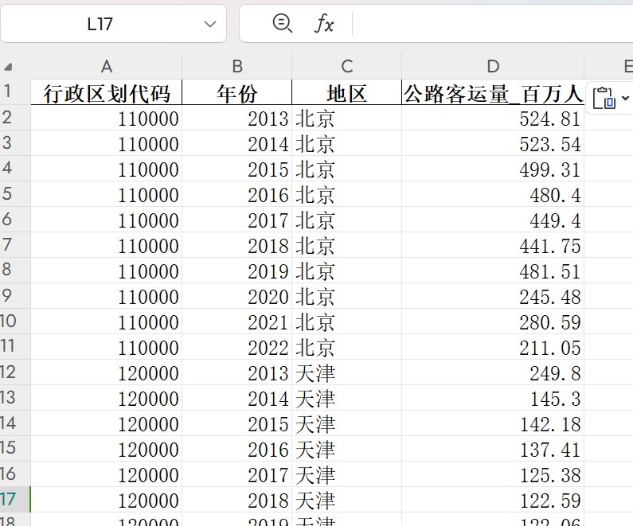Image resolution: width=633 pixels, height=526 pixels.
Task: Click the header cell 公路客运量_百万人
Action: pyautogui.click(x=493, y=92)
